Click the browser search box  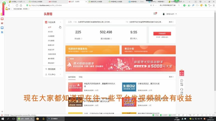[168, 5]
